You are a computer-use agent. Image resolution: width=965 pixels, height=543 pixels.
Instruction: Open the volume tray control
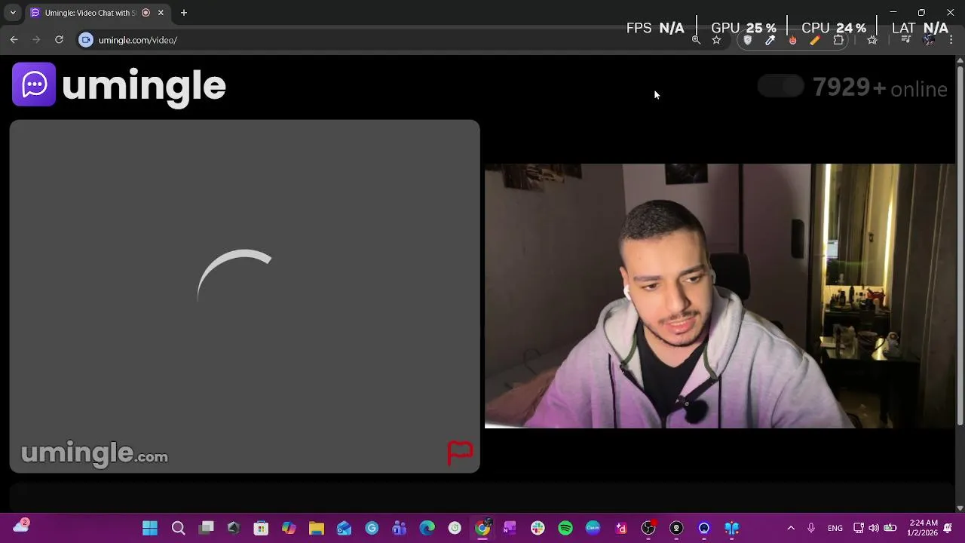[874, 528]
